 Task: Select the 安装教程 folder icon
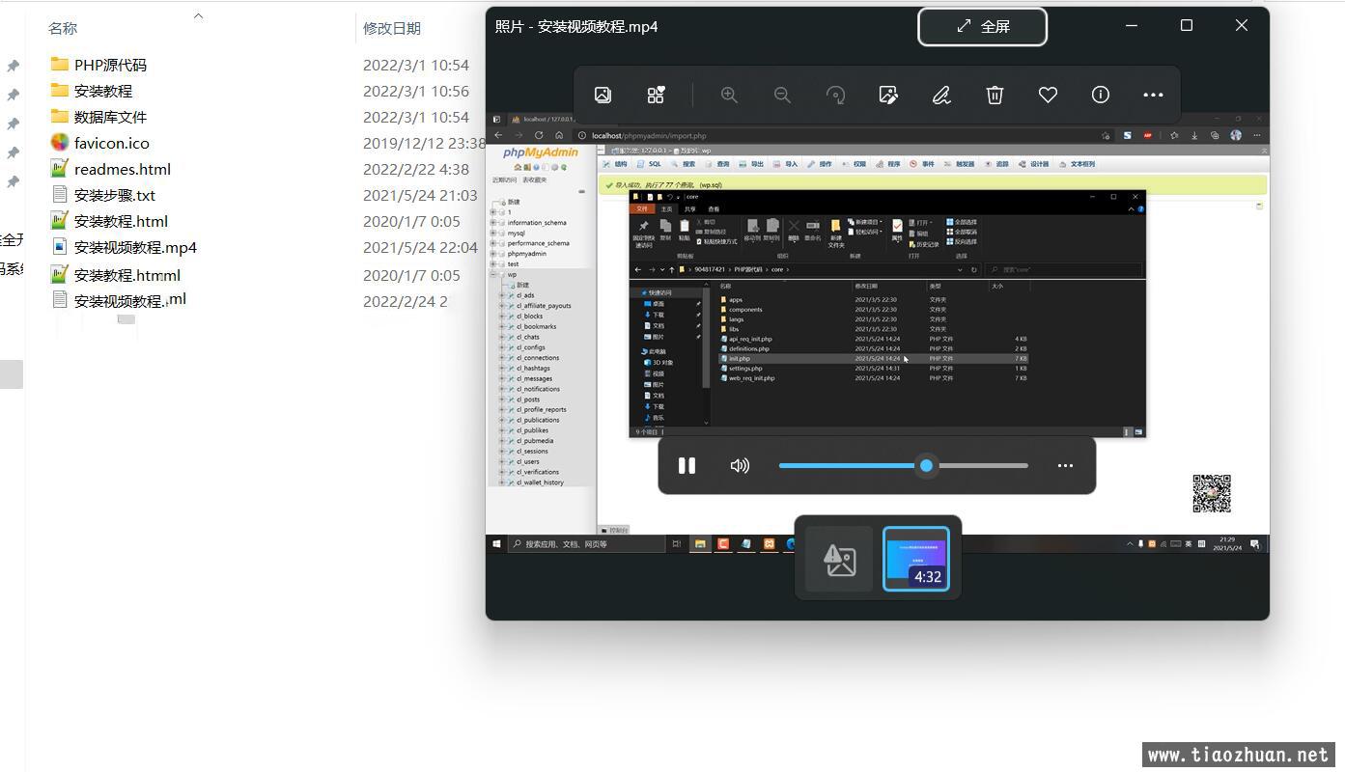point(59,90)
